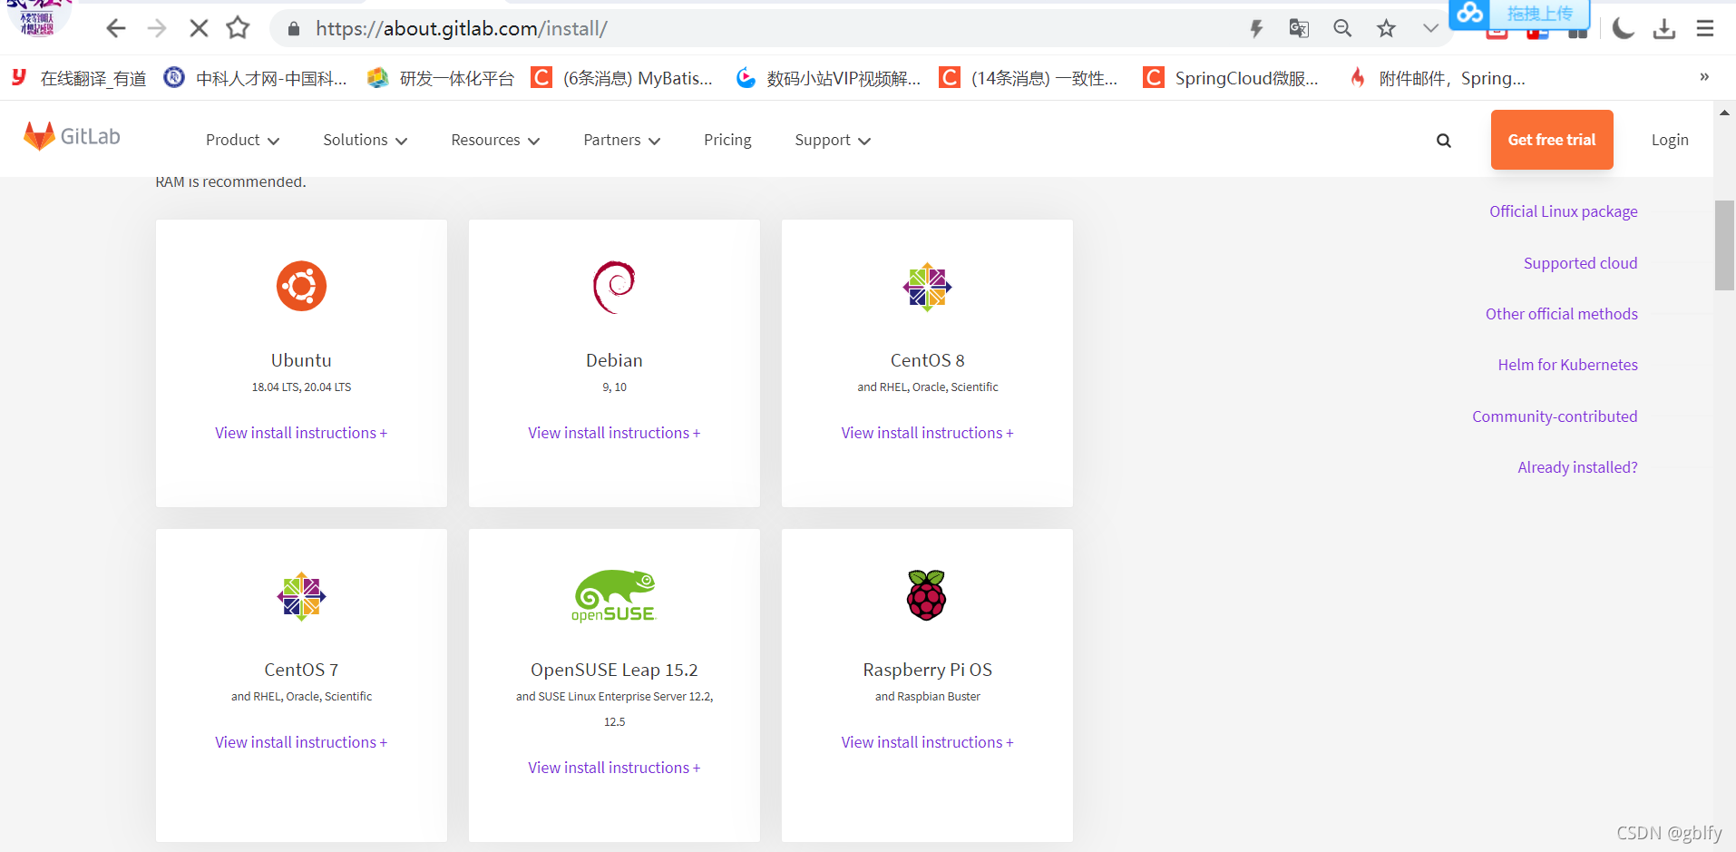Image resolution: width=1736 pixels, height=852 pixels.
Task: Open the SpringCloud微服 bookmark
Action: click(1231, 79)
